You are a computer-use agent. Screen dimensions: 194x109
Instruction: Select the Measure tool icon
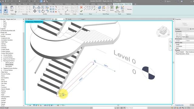(x=67, y=11)
